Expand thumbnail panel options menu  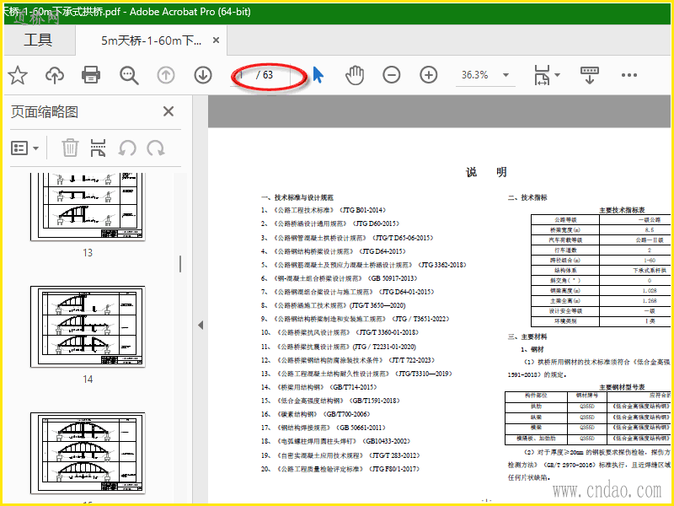(x=25, y=148)
